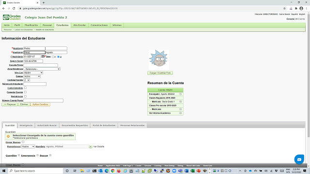Click the Escuela Previa input field
The width and height of the screenshot is (310, 174).
[x=41, y=65]
